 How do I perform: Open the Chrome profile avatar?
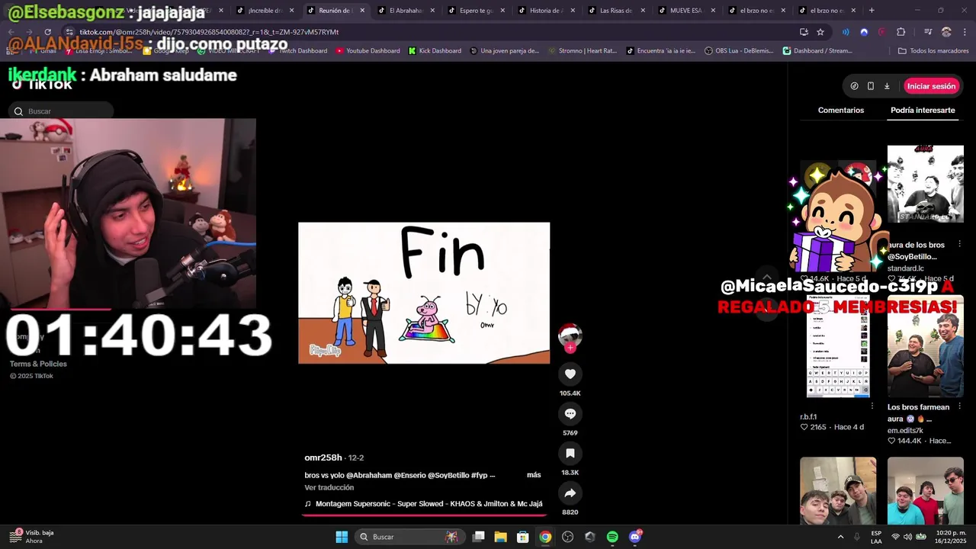(946, 32)
